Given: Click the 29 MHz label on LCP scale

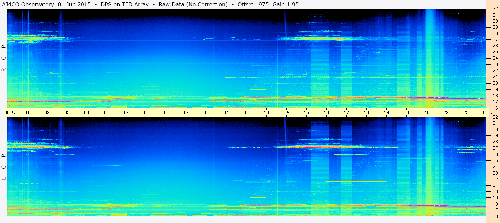Looking at the screenshot, I should 495,135.
